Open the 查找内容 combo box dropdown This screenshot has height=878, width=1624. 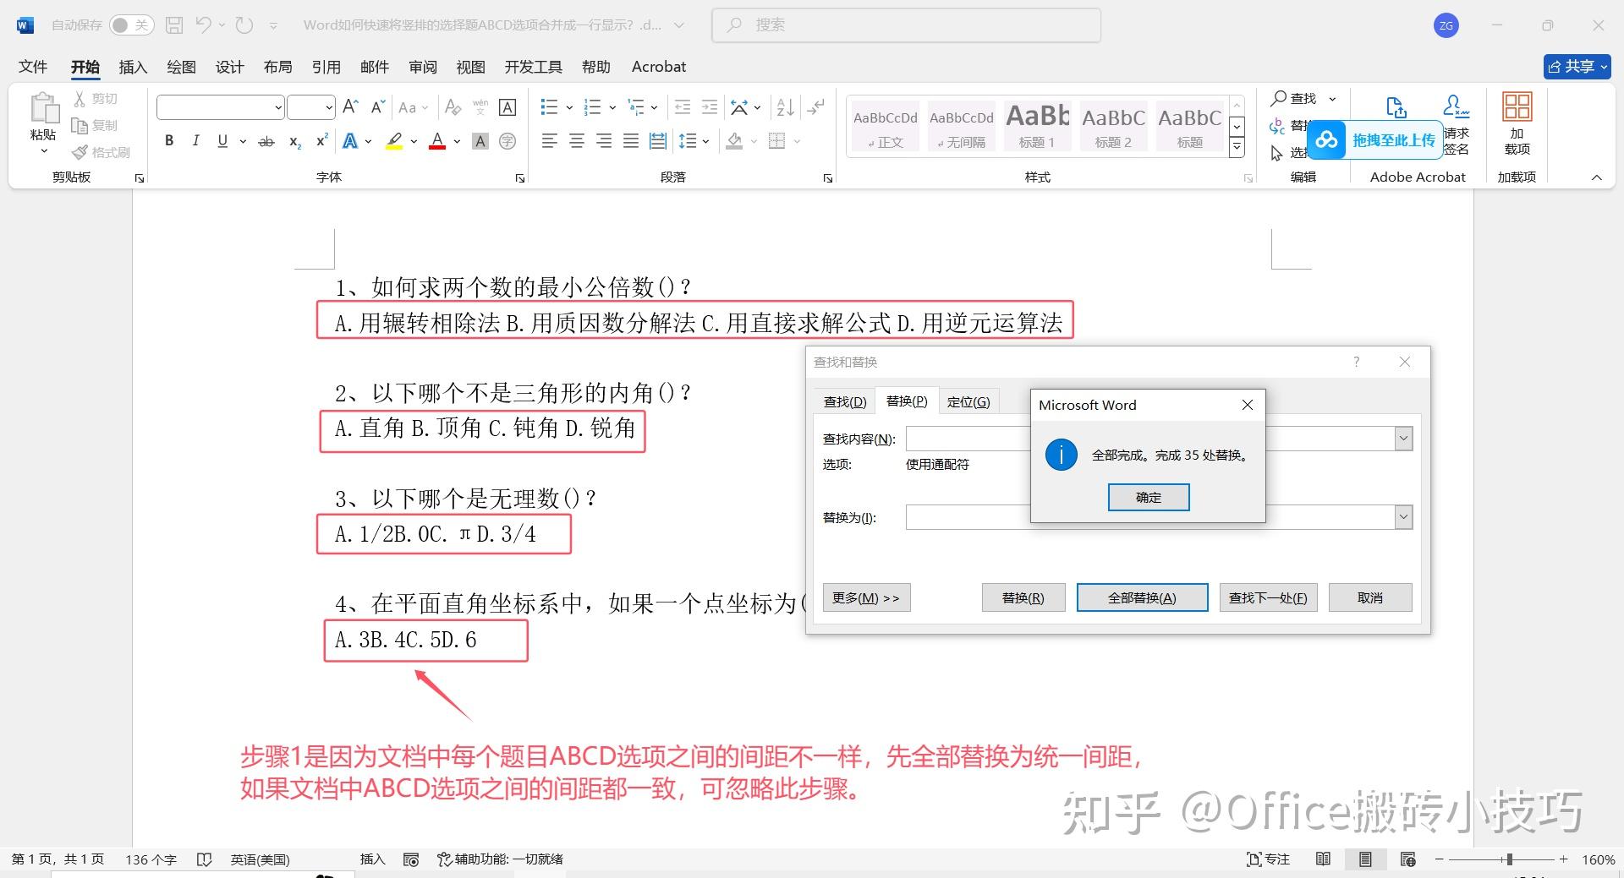pos(1403,438)
